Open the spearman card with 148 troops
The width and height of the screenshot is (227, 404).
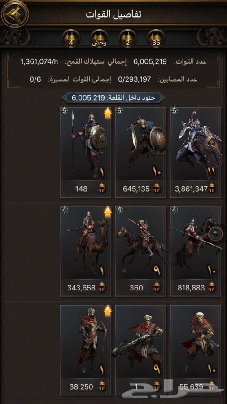(86, 152)
